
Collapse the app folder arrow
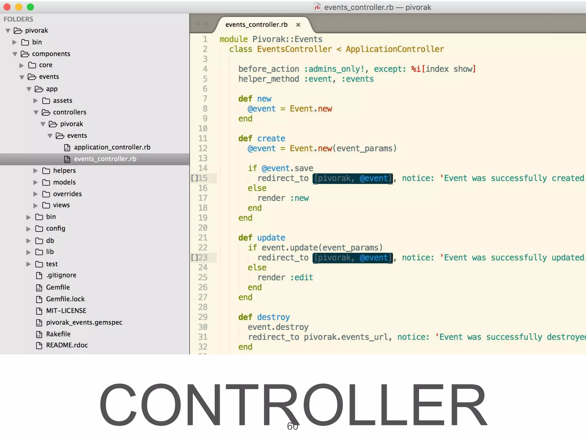pos(29,89)
